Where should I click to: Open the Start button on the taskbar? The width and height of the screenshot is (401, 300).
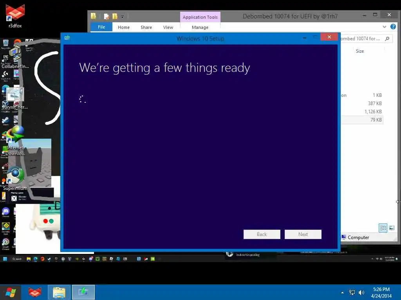(11, 292)
